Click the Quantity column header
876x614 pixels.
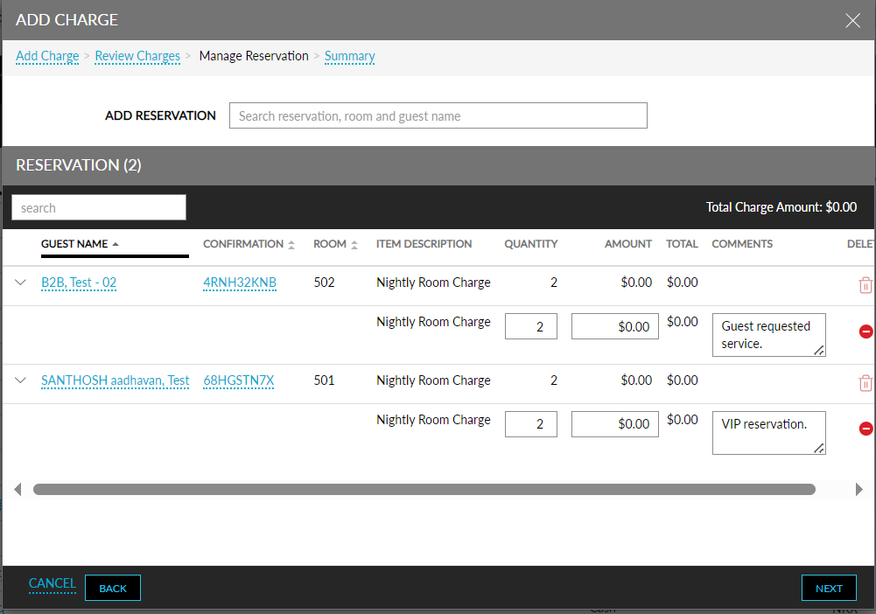(x=530, y=244)
